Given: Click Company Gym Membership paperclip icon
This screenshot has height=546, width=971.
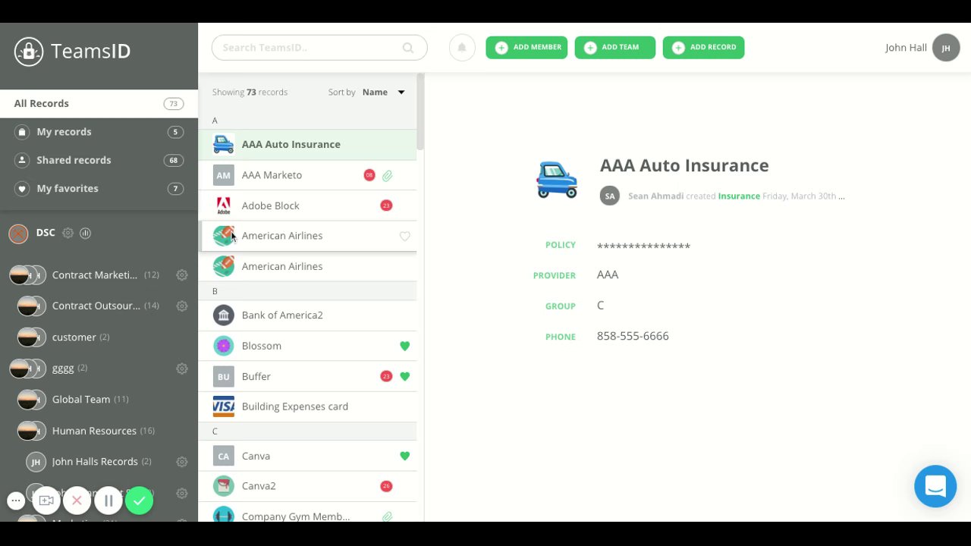Looking at the screenshot, I should point(387,517).
